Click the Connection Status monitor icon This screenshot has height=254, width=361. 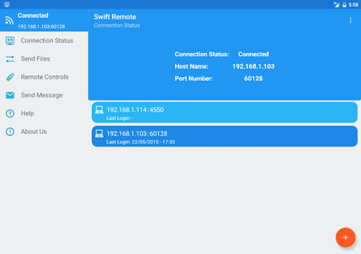click(10, 41)
